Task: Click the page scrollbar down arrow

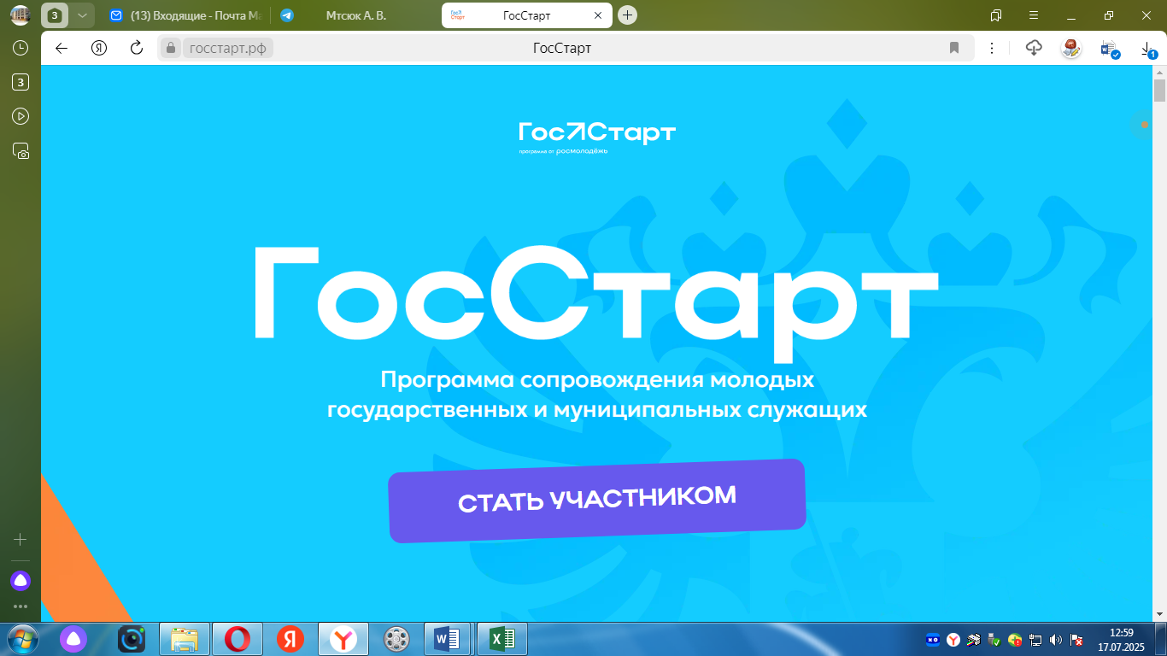Action: tap(1159, 615)
